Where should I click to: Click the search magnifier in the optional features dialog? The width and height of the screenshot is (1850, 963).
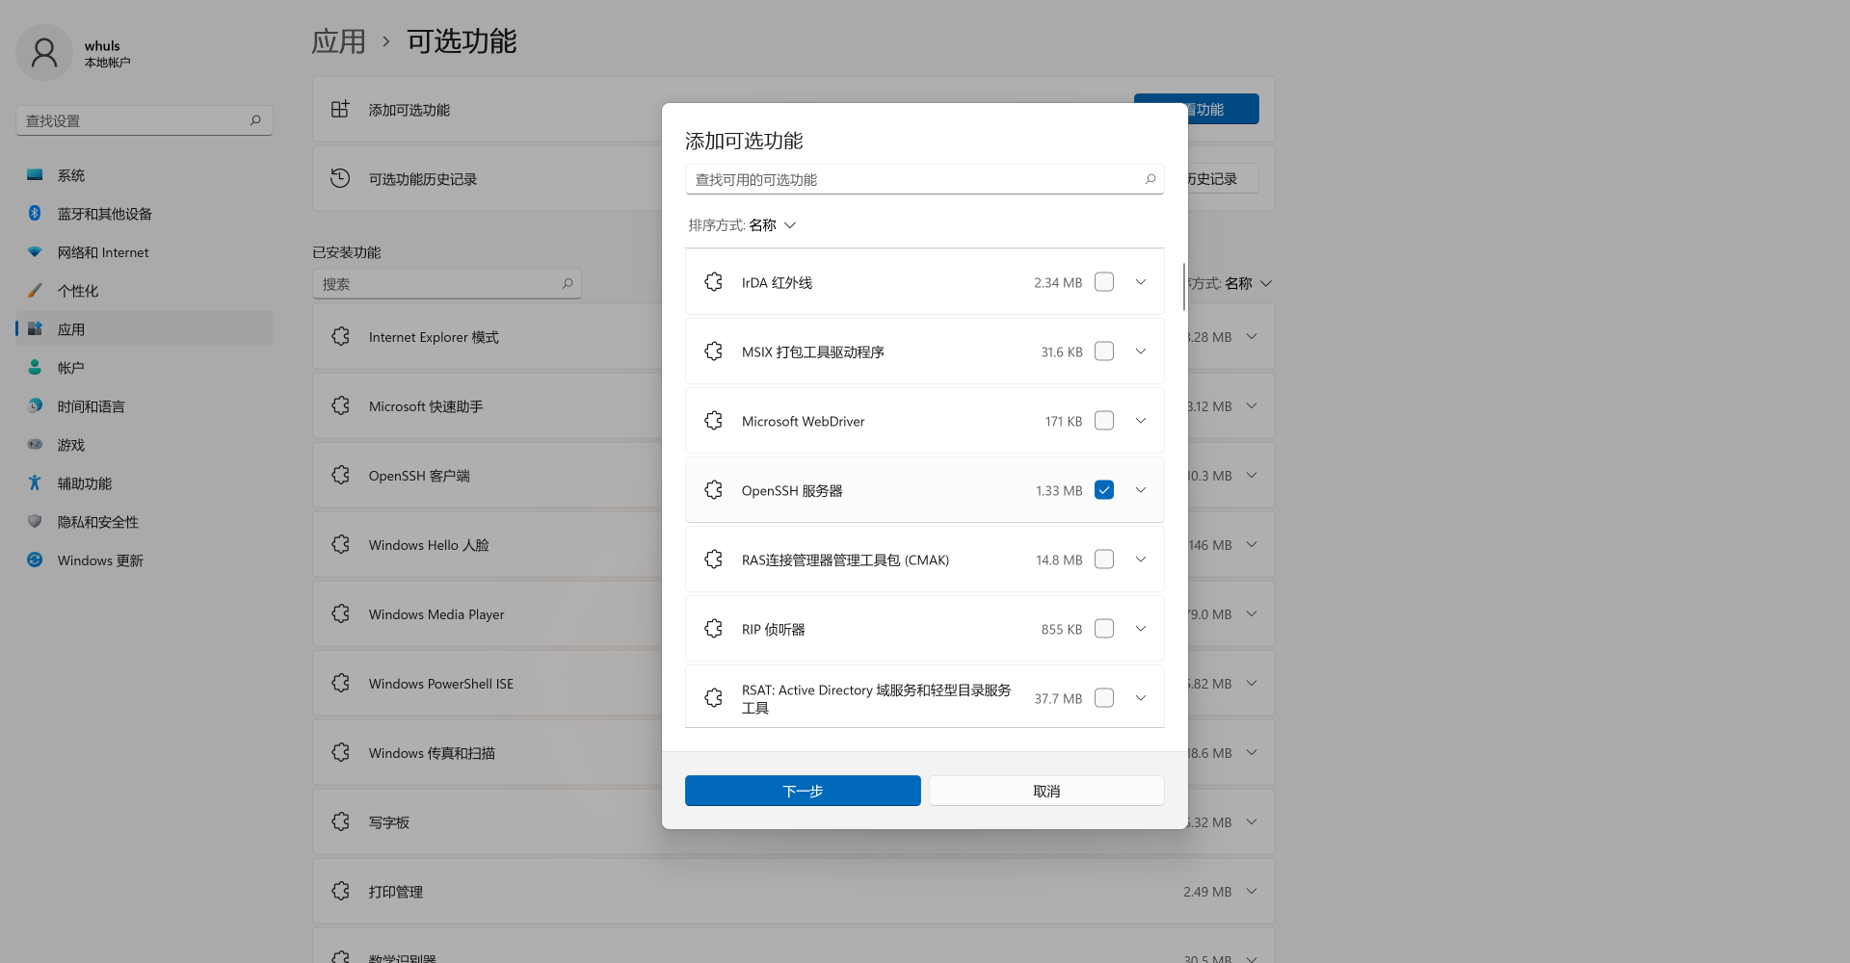click(1150, 179)
